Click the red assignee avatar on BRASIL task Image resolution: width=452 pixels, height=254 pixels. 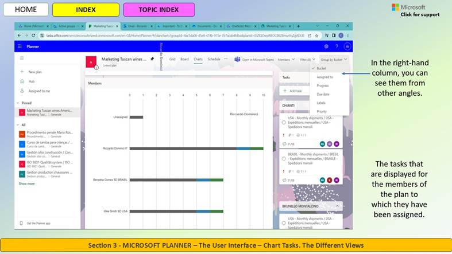(x=330, y=180)
